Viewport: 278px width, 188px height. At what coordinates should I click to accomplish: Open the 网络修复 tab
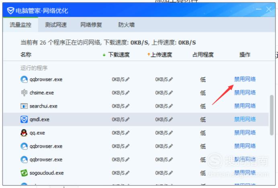(91, 25)
